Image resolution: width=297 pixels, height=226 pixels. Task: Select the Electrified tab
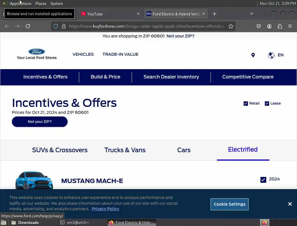click(243, 150)
